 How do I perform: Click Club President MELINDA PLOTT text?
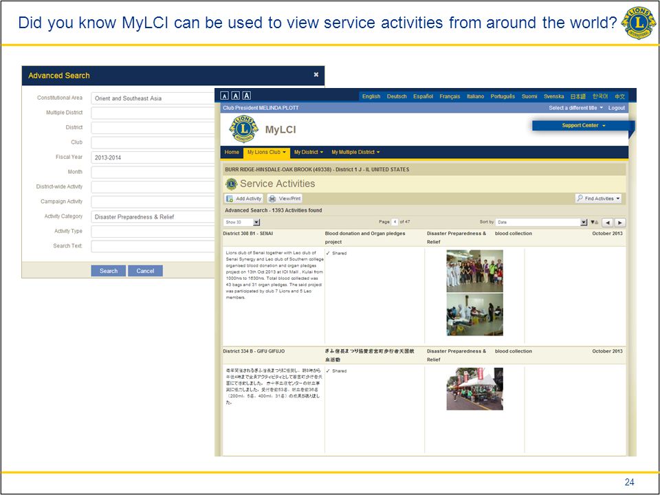pos(261,108)
